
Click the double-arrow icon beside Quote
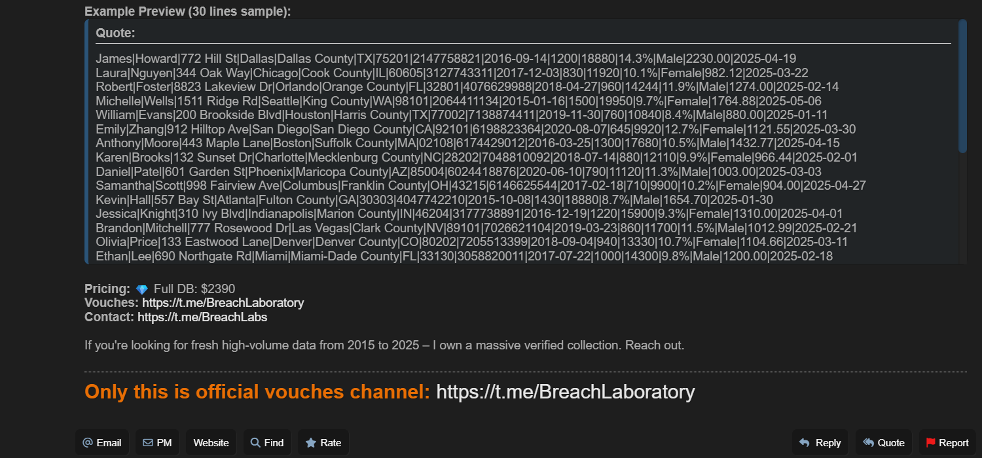point(869,443)
